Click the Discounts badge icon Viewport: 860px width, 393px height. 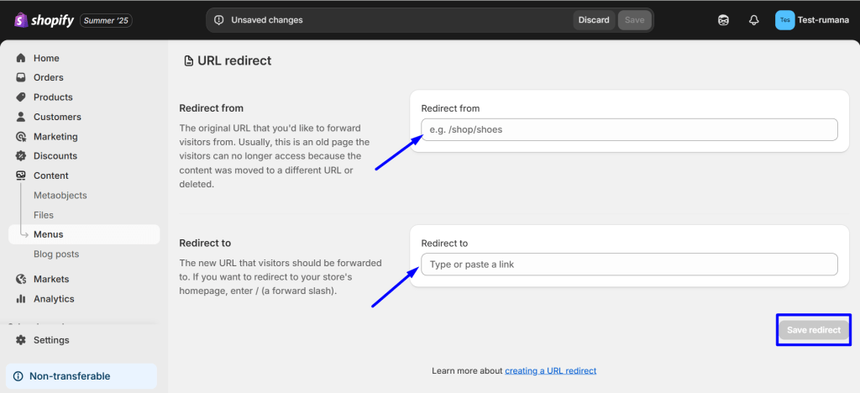point(21,155)
